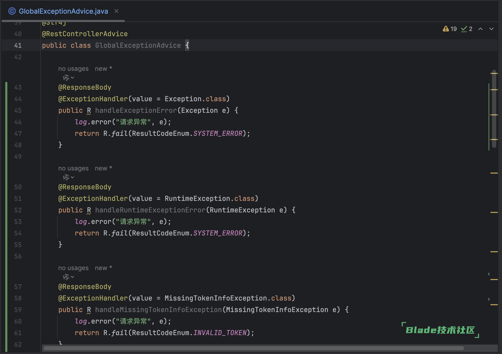Viewport: 502px width, 354px height.
Task: Click @ResponseBody on line 50
Action: (85, 187)
